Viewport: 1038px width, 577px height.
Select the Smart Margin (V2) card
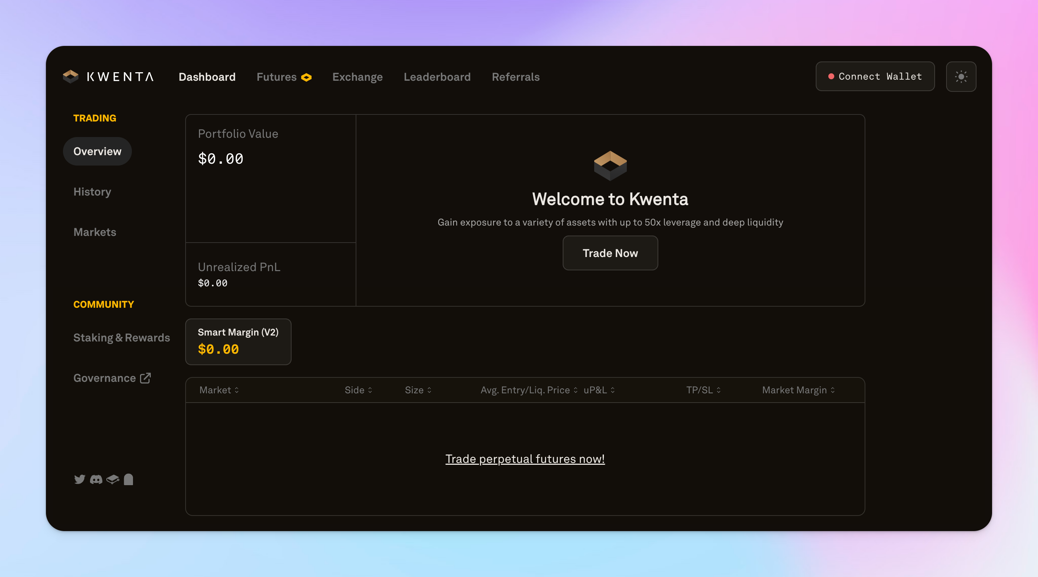[238, 342]
